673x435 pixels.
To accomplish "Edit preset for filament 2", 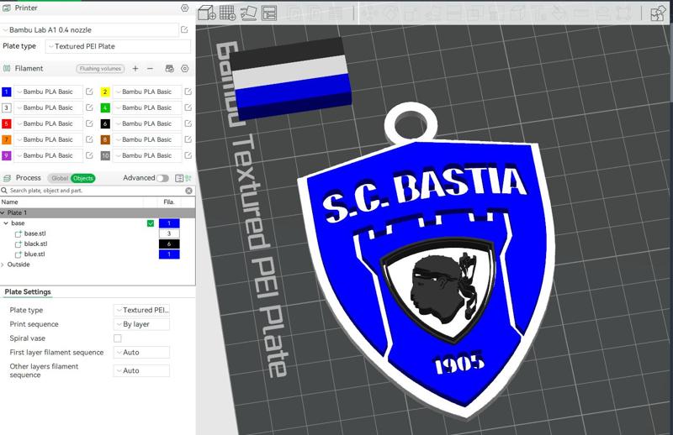I will 188,92.
